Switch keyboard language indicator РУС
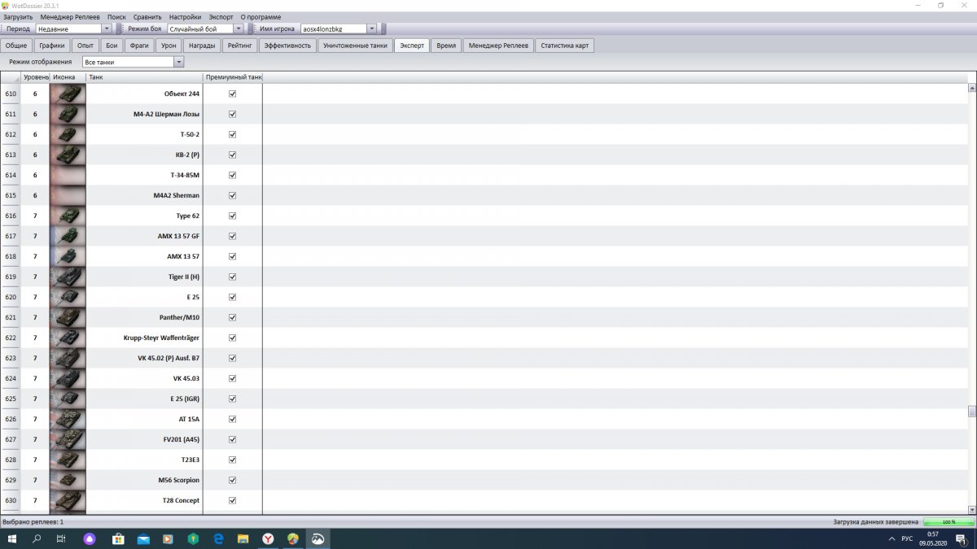The image size is (977, 549). [x=907, y=538]
